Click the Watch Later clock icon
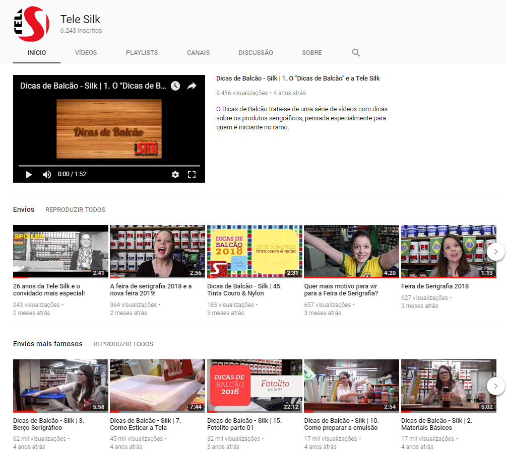 click(175, 86)
